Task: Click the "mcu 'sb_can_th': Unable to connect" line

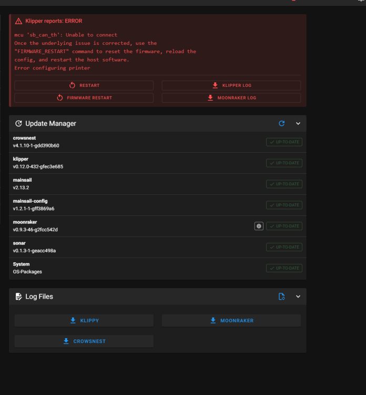Action: click(66, 35)
